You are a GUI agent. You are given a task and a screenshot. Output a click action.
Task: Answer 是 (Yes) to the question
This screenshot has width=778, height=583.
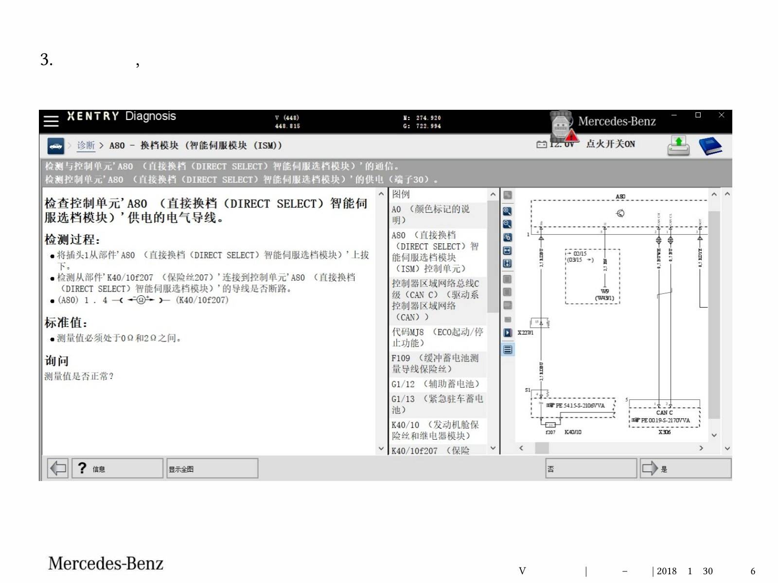click(x=685, y=468)
